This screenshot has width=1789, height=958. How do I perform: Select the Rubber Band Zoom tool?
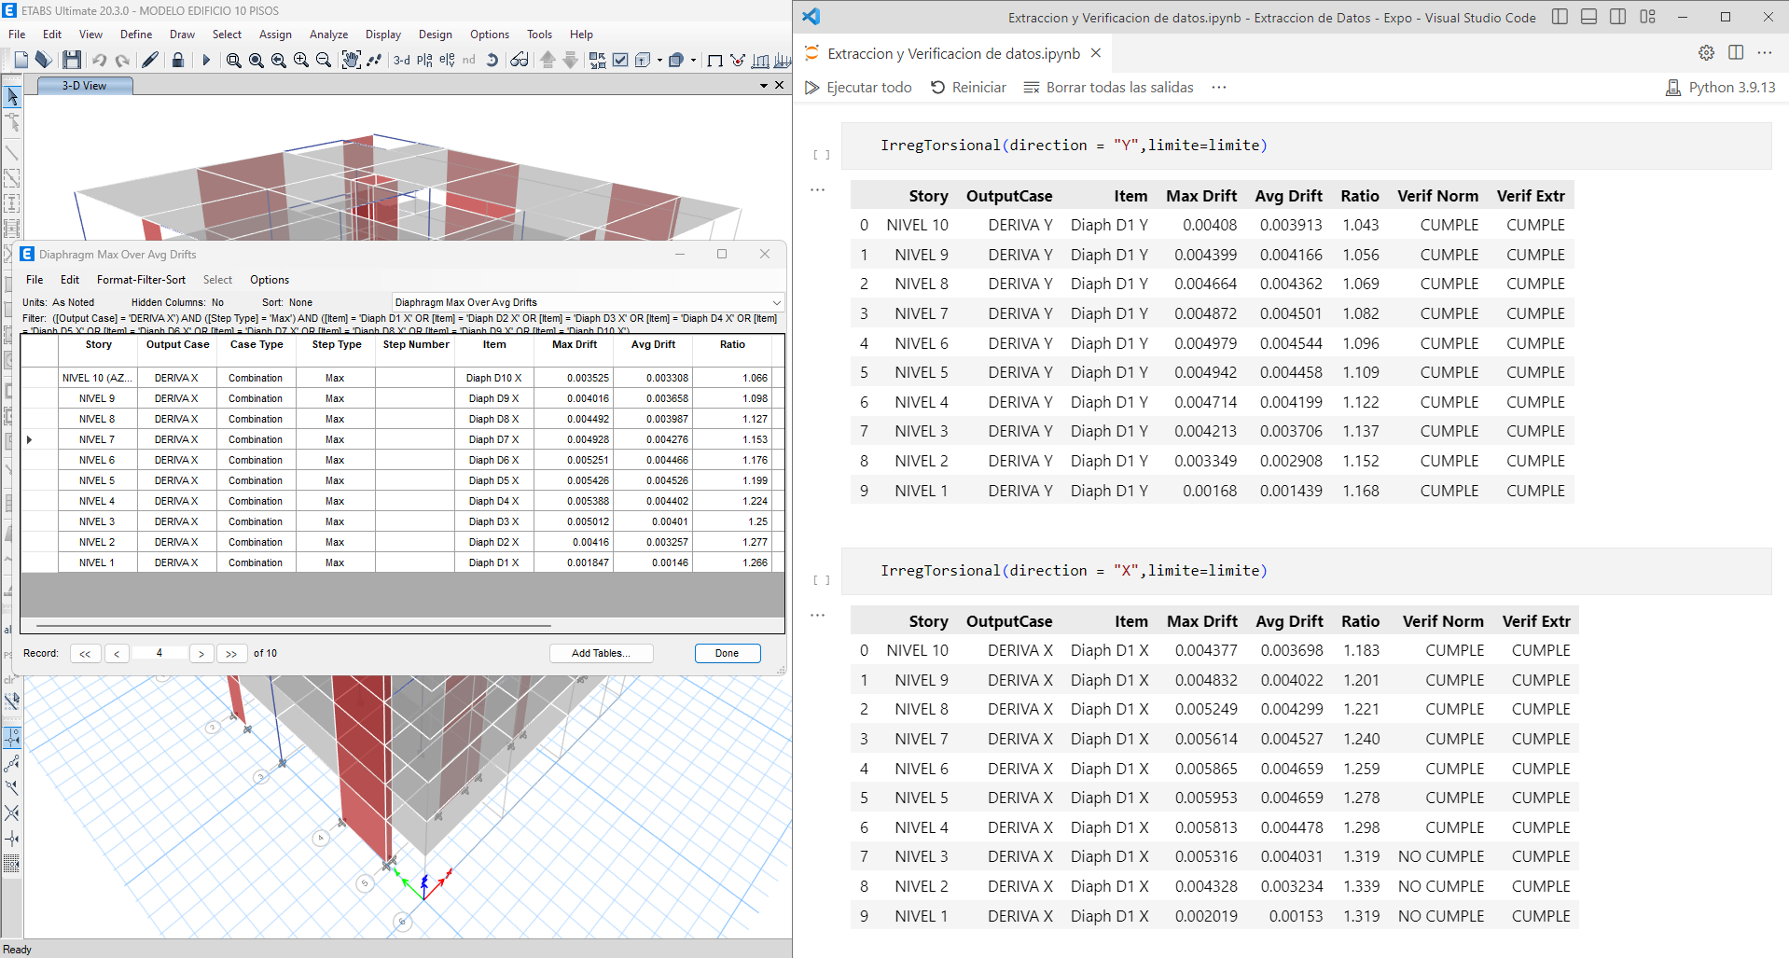pos(233,60)
